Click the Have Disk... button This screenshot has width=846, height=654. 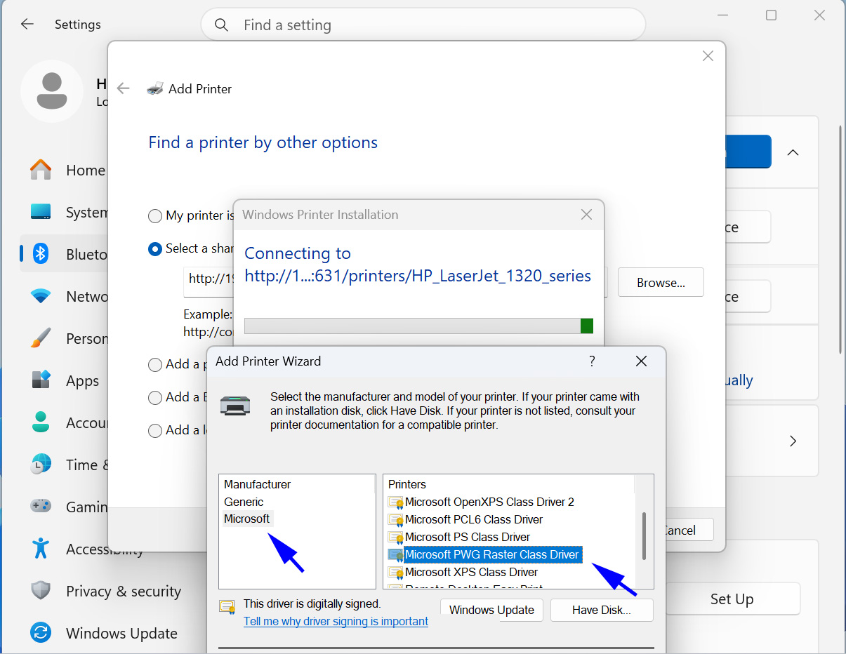(x=601, y=610)
